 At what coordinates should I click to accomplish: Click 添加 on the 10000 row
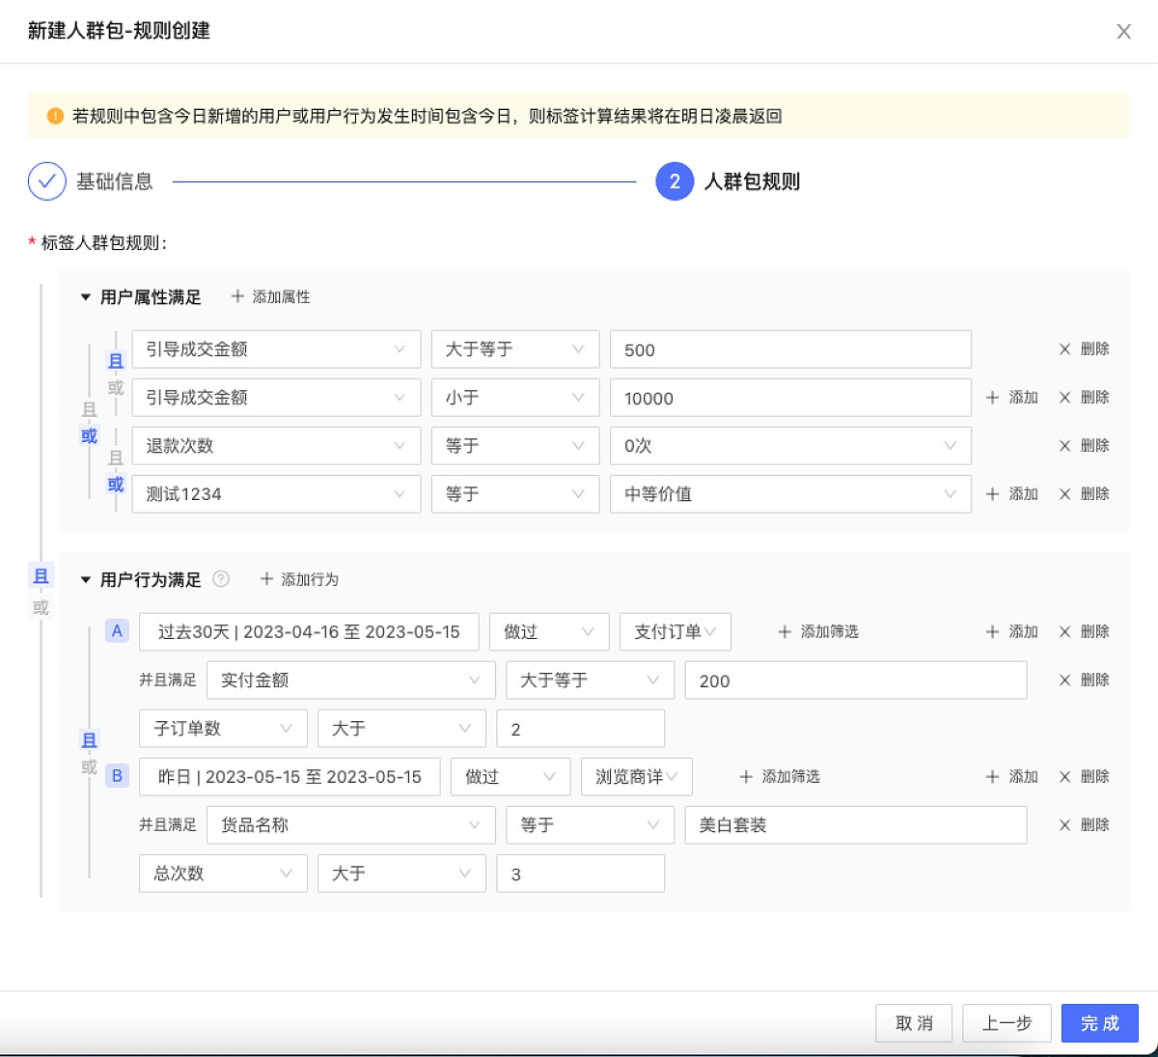click(x=1012, y=398)
